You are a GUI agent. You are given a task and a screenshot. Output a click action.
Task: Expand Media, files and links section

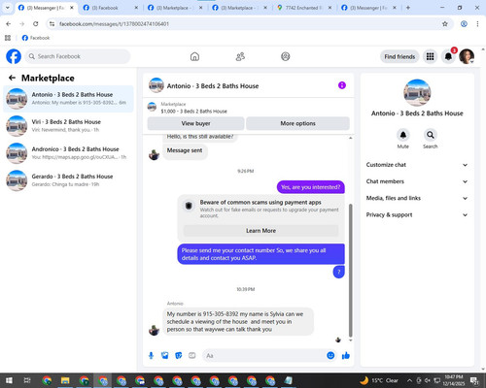pyautogui.click(x=417, y=198)
